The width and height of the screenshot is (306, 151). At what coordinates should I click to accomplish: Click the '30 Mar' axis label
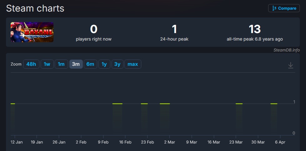[258, 142]
